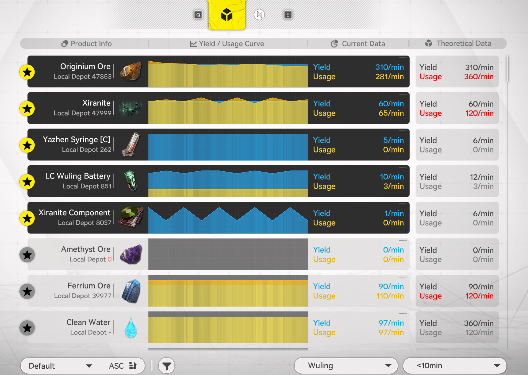Viewport: 528px width, 375px height.
Task: Select the LC Wuling Battery name
Action: pos(78,176)
